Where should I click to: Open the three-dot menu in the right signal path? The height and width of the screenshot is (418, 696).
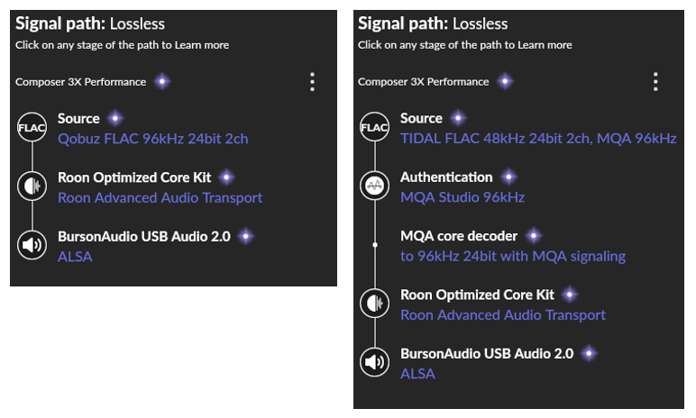pyautogui.click(x=655, y=82)
